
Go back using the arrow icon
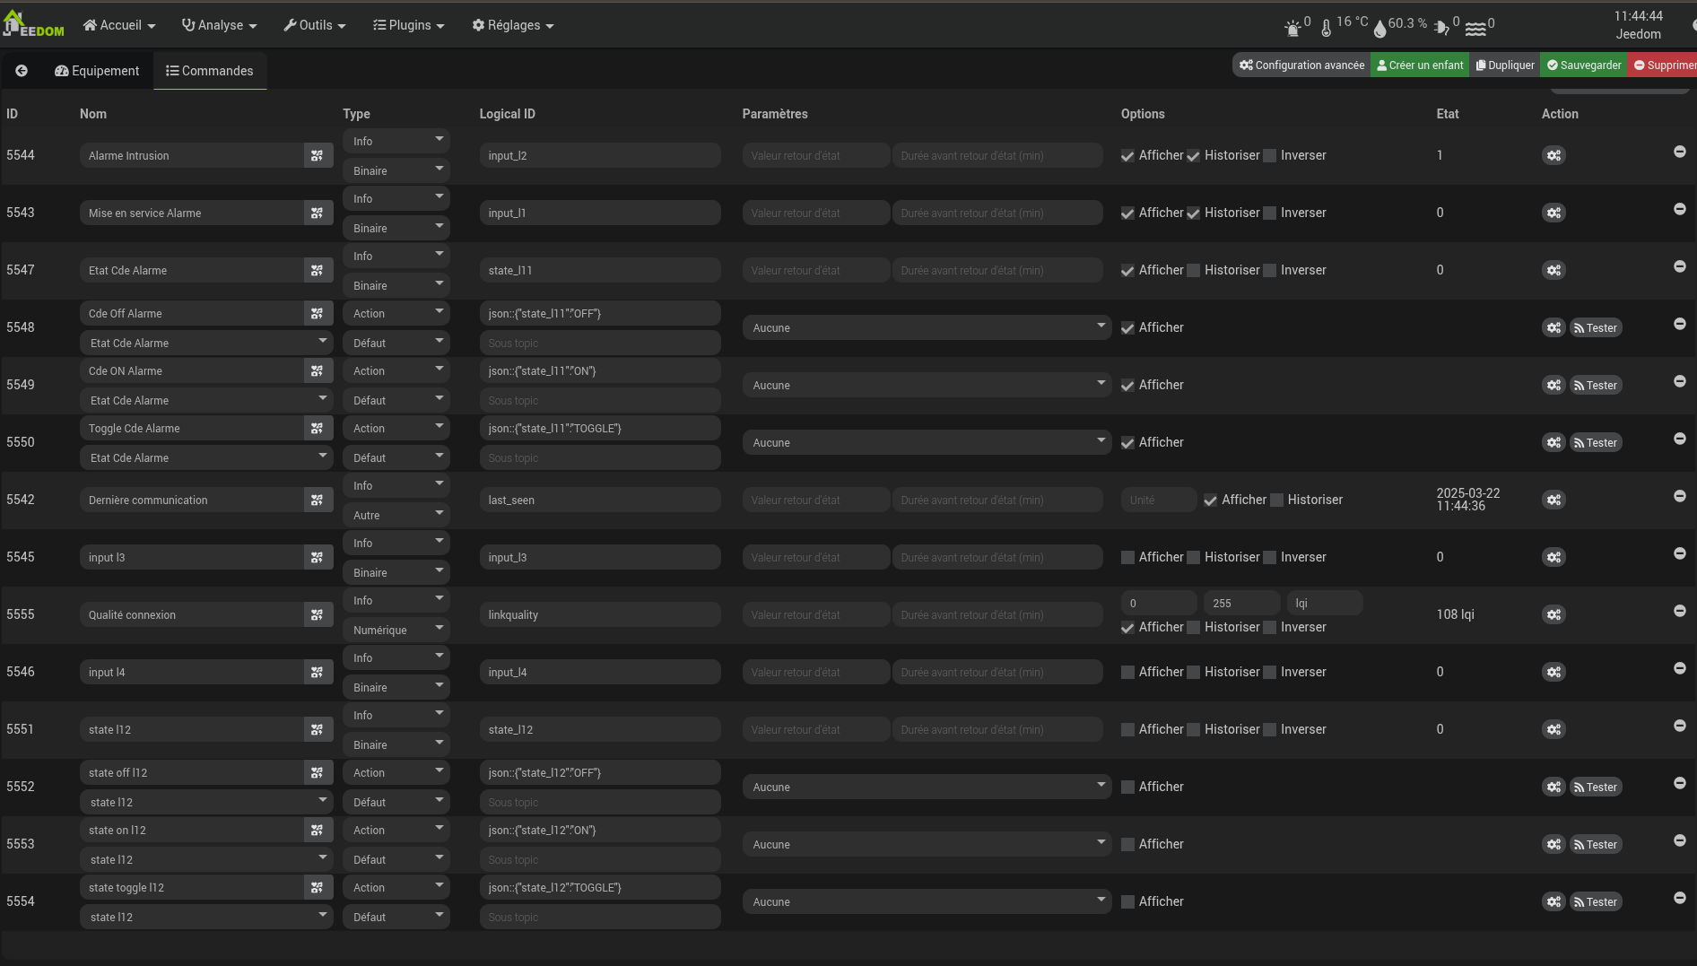pos(22,71)
